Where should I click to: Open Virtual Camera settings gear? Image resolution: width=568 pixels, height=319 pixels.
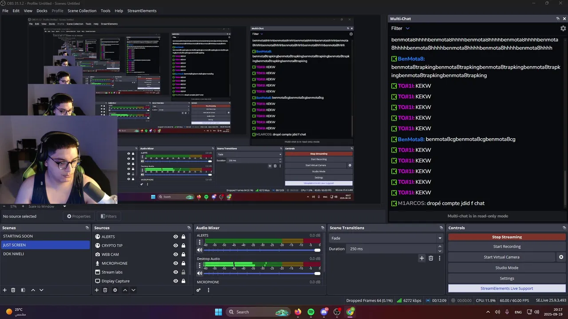[x=561, y=257]
